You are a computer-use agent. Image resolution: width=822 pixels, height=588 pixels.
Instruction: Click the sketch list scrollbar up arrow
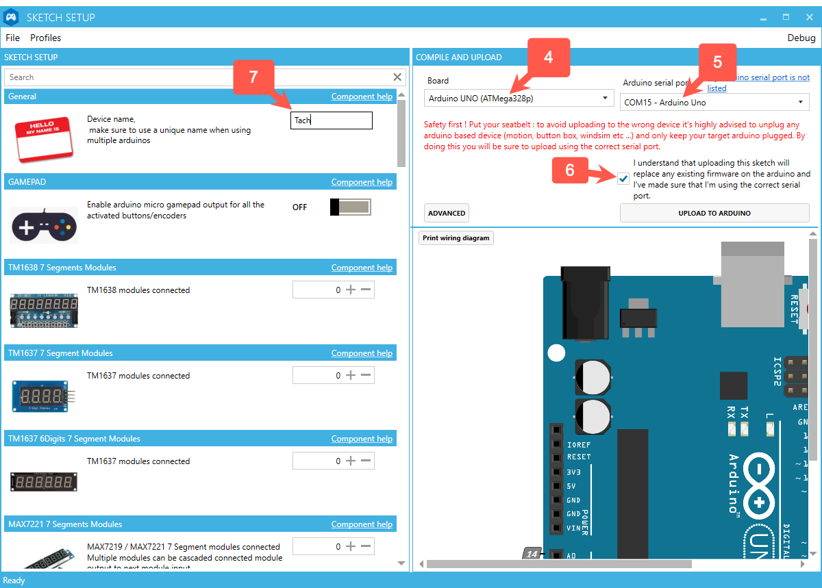click(401, 96)
